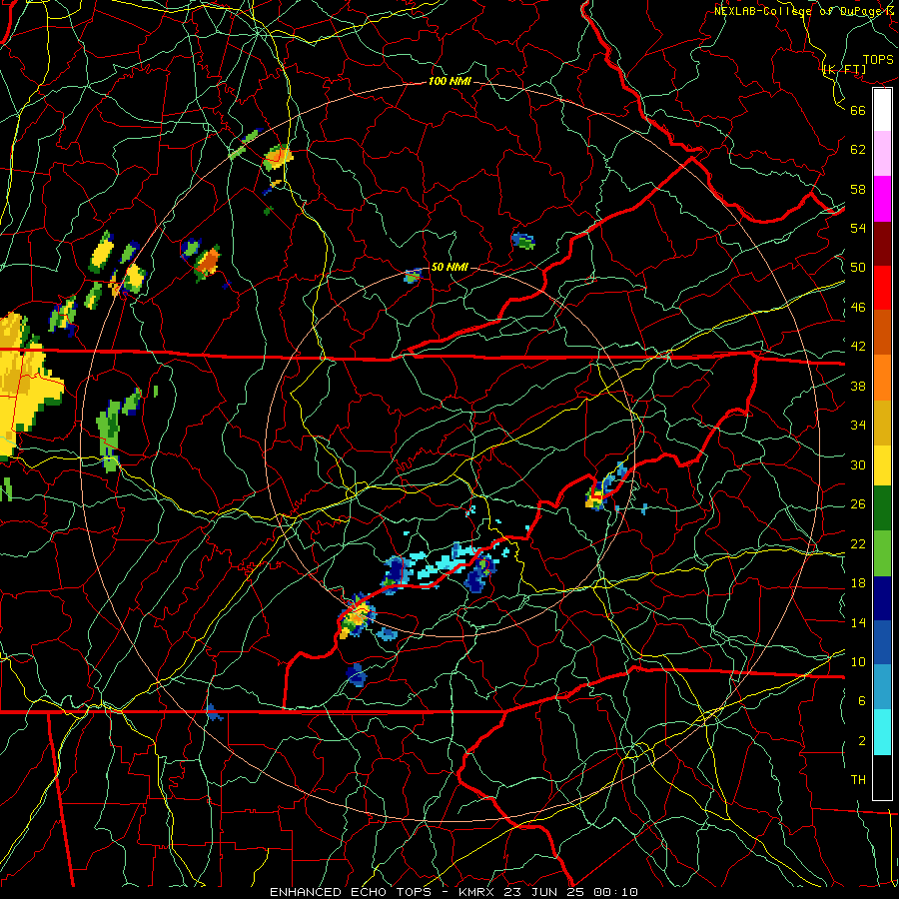Click the medium blue legend swatch

[x=882, y=642]
